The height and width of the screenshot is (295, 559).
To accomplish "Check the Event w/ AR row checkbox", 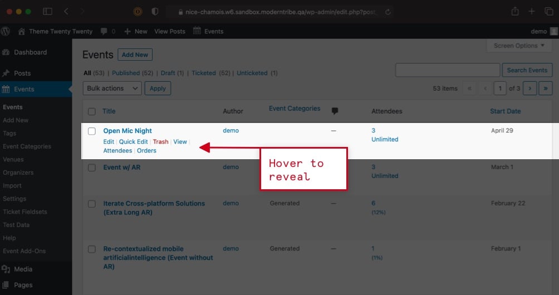I will pos(92,168).
